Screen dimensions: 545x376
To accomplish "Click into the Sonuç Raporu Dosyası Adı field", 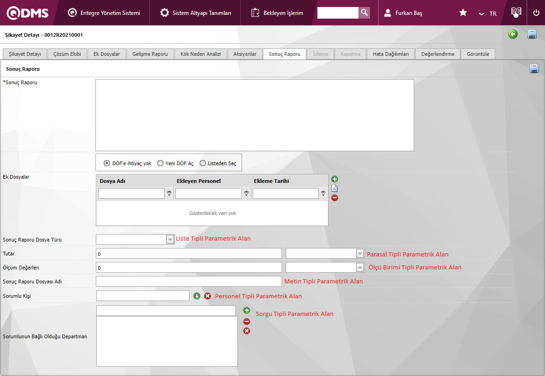I will (x=189, y=282).
